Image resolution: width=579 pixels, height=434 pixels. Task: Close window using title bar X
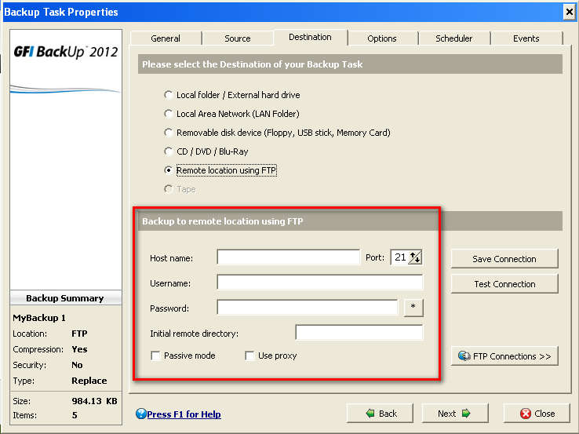pos(570,12)
